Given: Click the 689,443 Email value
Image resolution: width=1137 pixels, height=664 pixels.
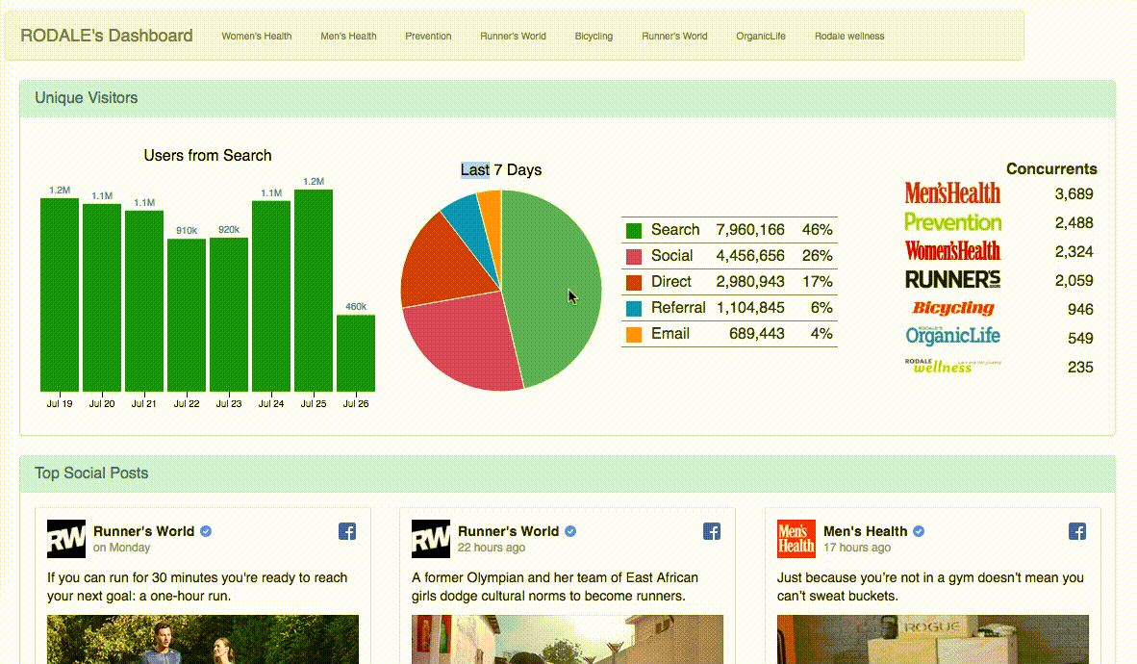Looking at the screenshot, I should pyautogui.click(x=756, y=334).
